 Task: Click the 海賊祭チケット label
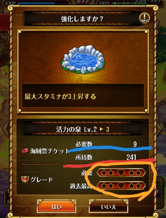click(49, 151)
